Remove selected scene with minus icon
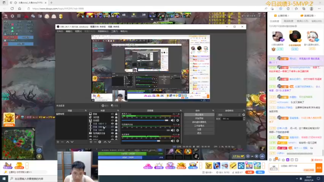Image resolution: width=324 pixels, height=182 pixels. click(62, 142)
